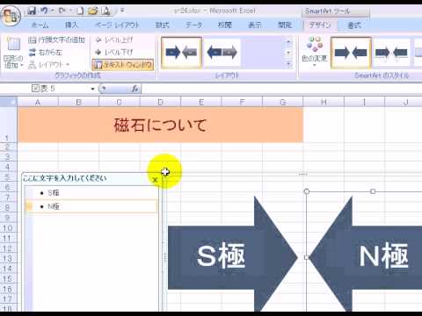Select the diverging arrows layout thumbnail
Screen dimensions: 422x316
tap(222, 53)
